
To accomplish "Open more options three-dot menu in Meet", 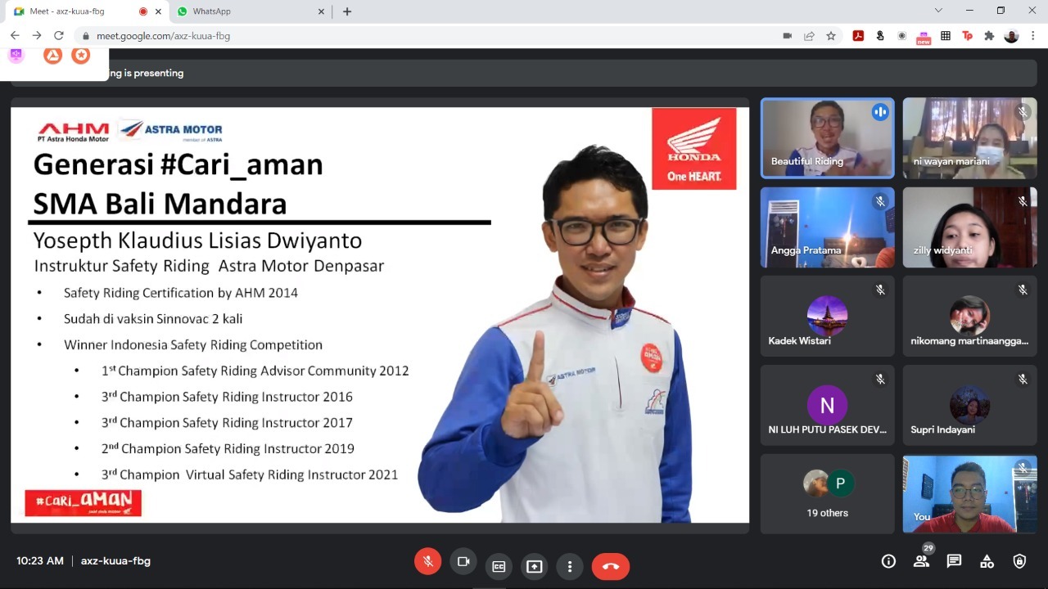I will coord(570,566).
